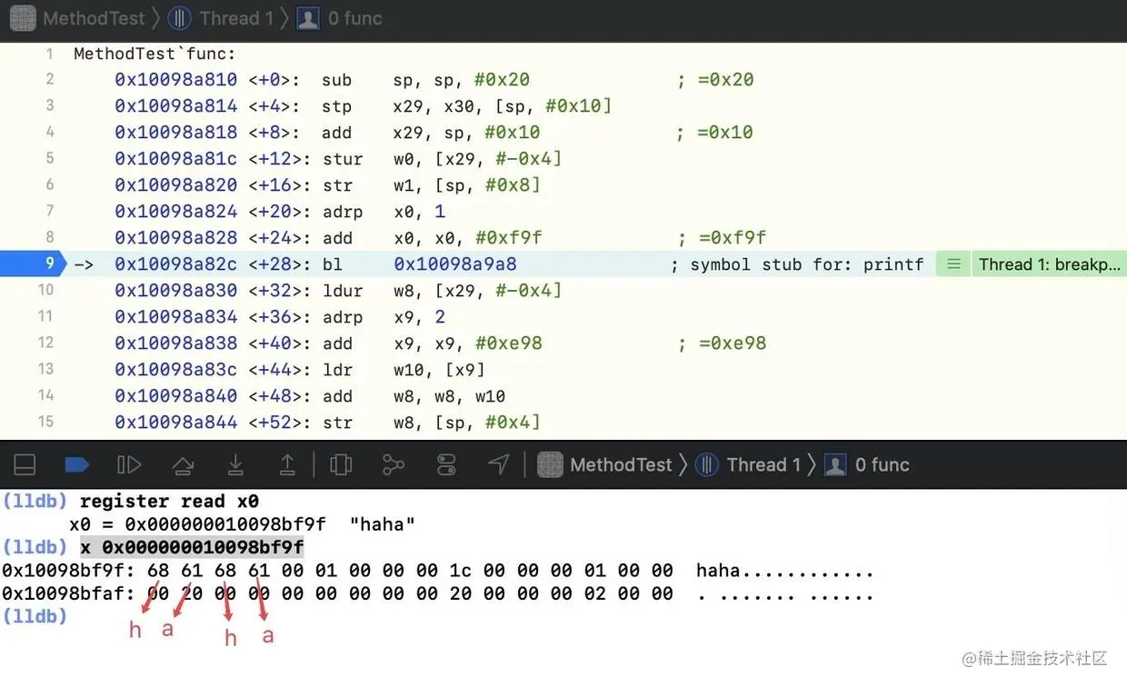Click the Step Out button
This screenshot has width=1127, height=687.
coord(287,465)
